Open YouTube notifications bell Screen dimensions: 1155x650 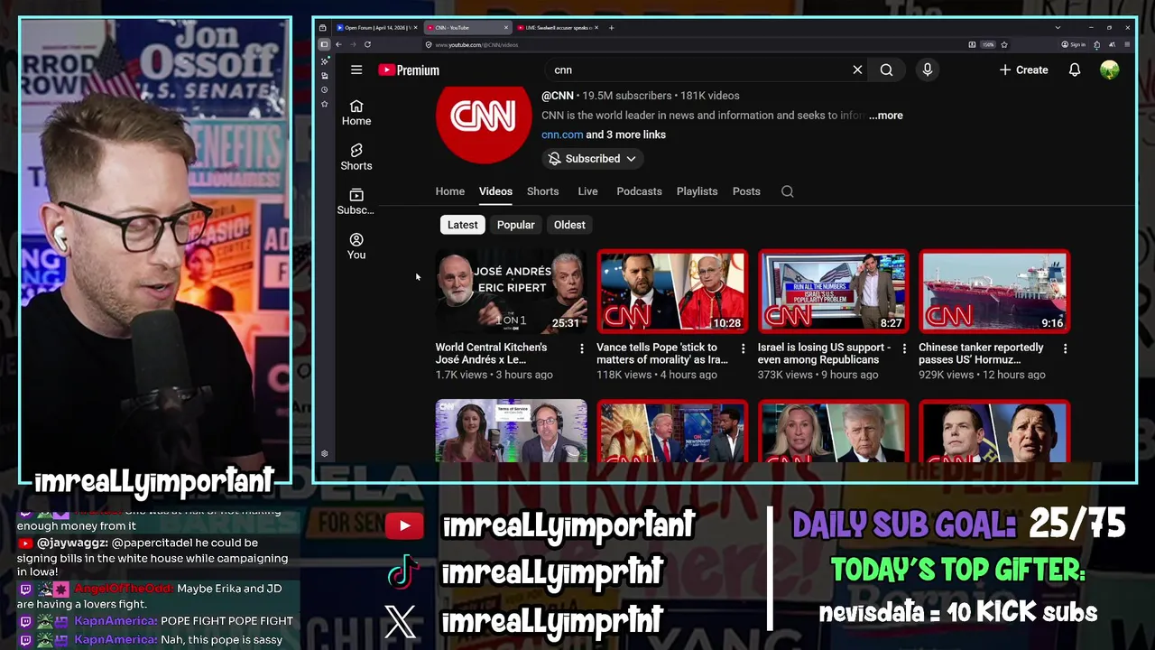[x=1075, y=70]
